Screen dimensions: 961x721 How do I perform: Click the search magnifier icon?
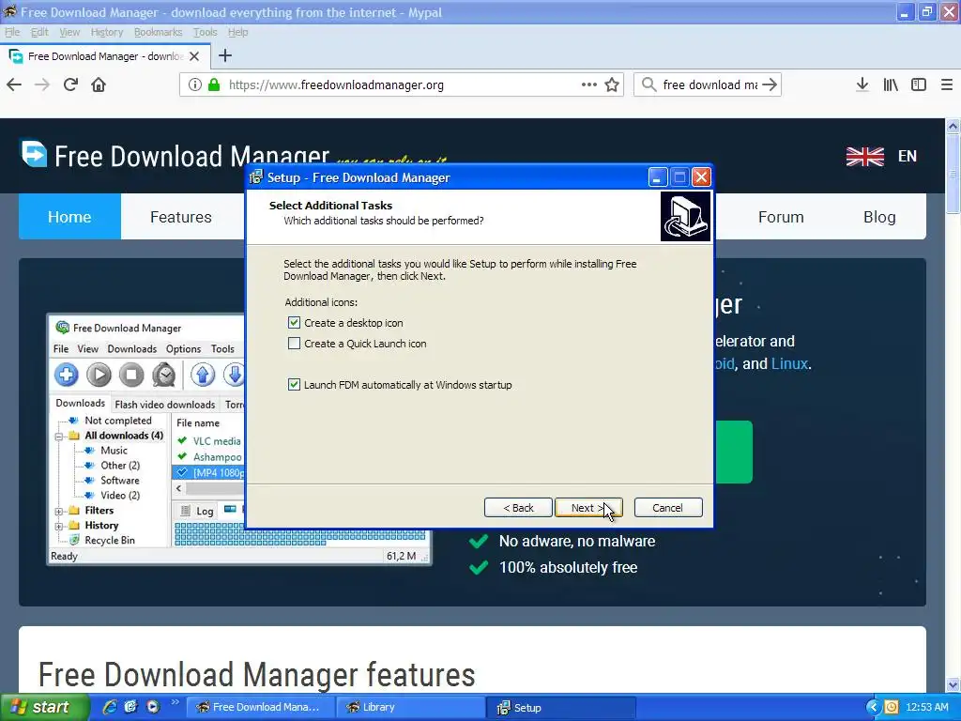(648, 84)
